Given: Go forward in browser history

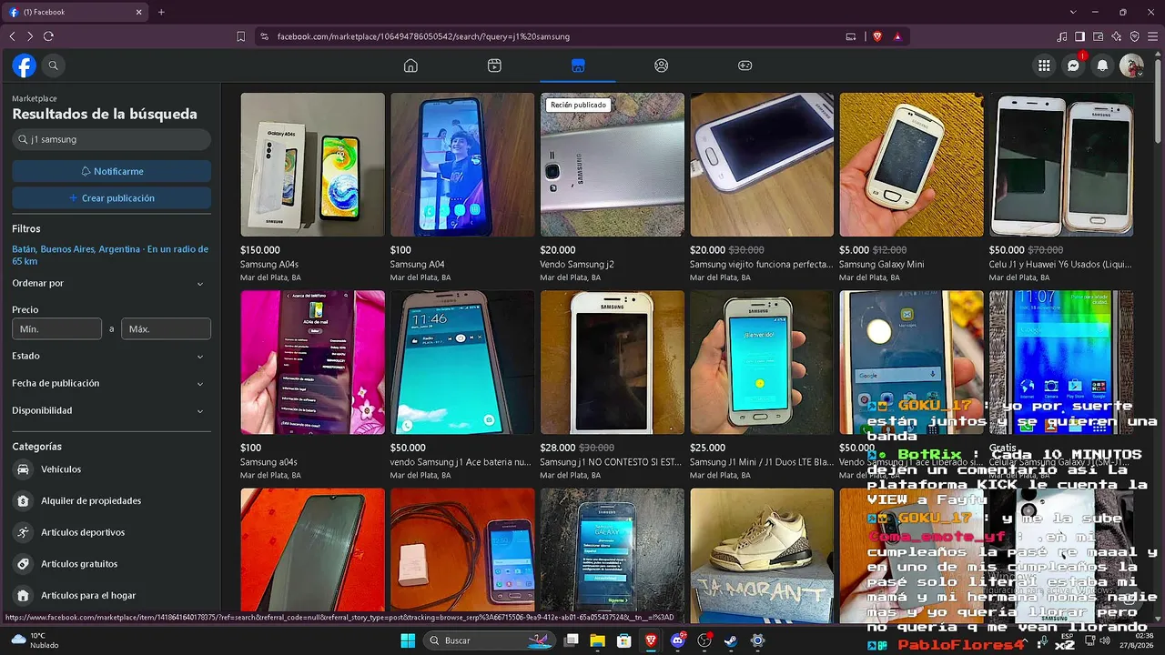Looking at the screenshot, I should pyautogui.click(x=30, y=36).
